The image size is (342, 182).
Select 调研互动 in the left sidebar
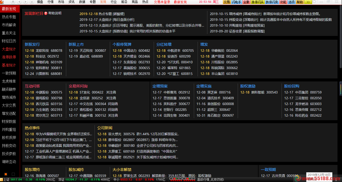[9, 162]
